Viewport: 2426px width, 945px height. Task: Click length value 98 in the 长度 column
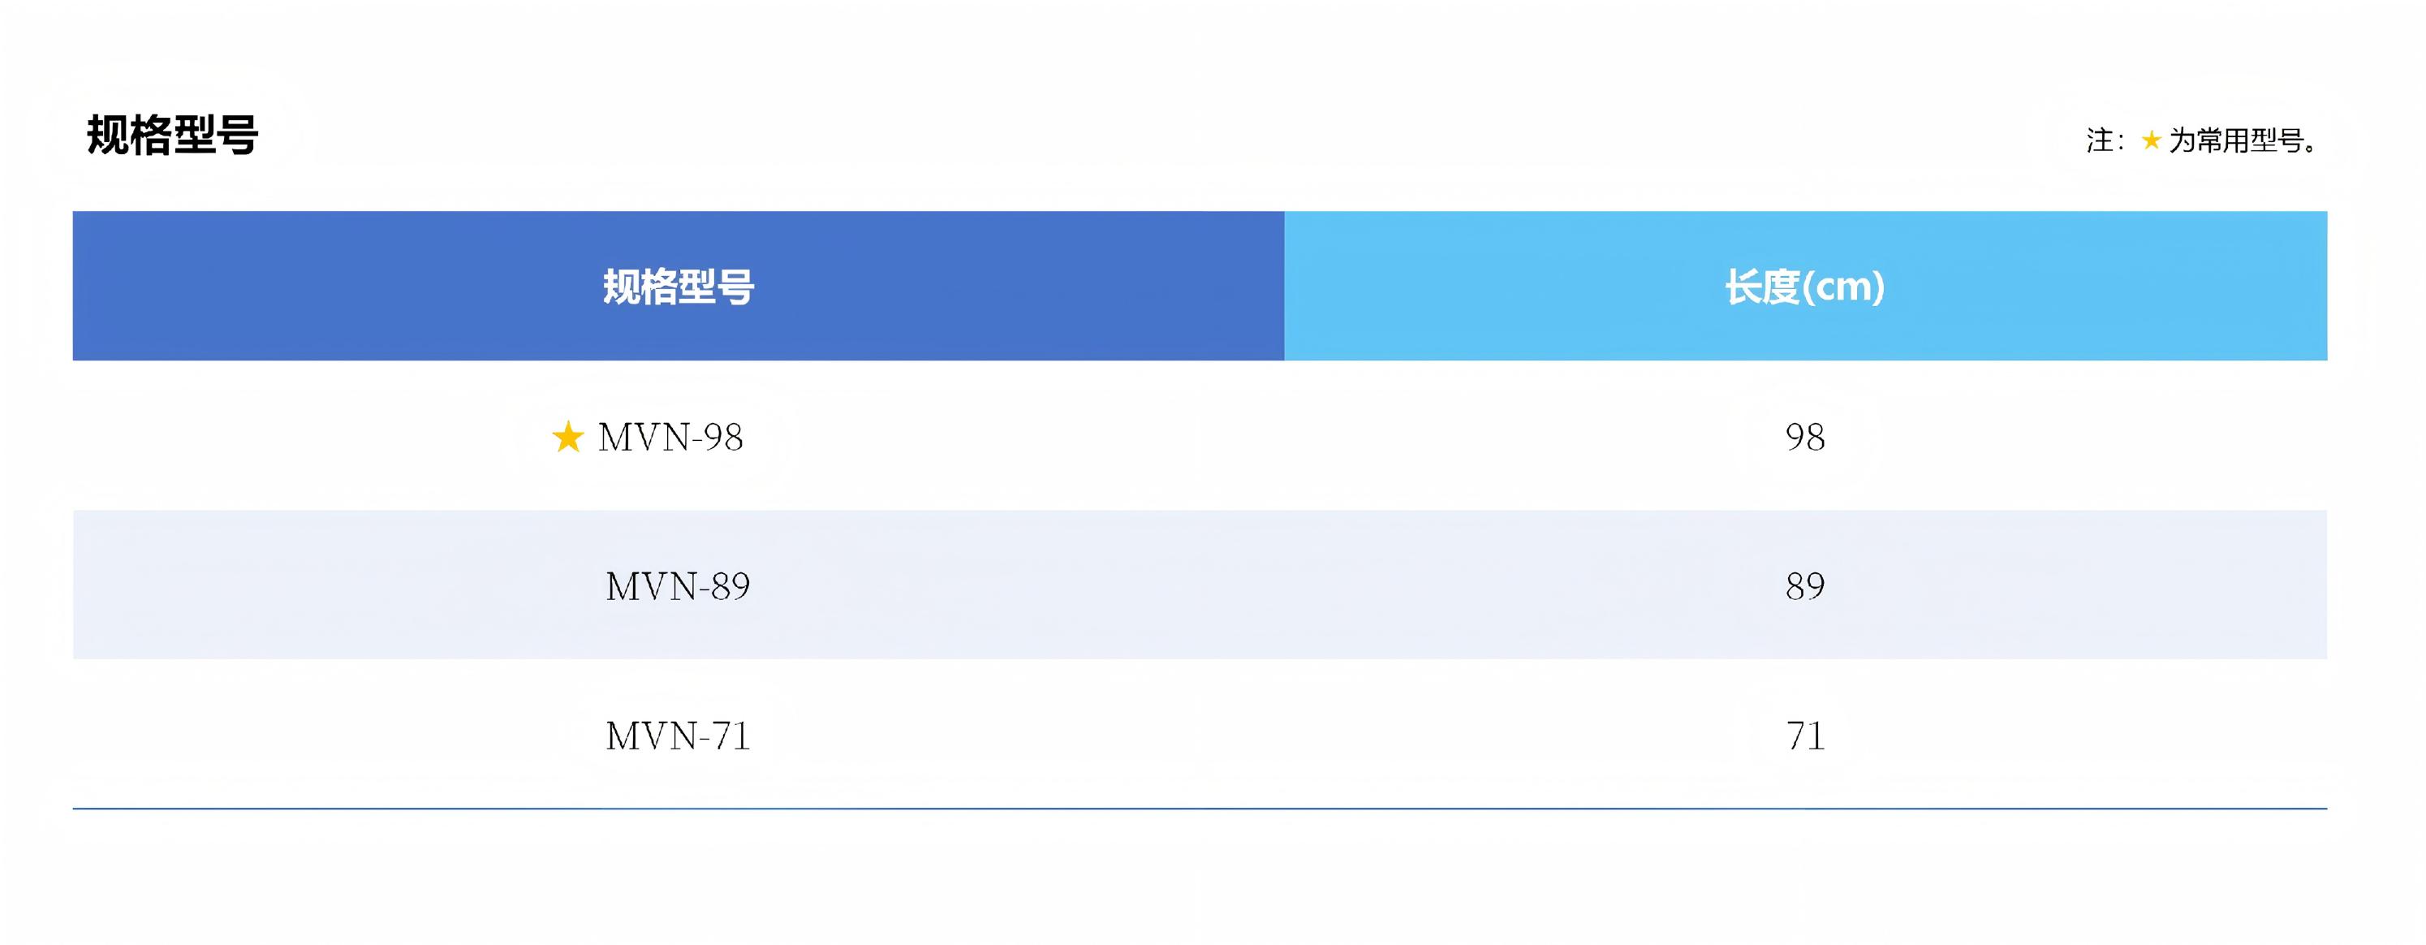(x=1804, y=437)
